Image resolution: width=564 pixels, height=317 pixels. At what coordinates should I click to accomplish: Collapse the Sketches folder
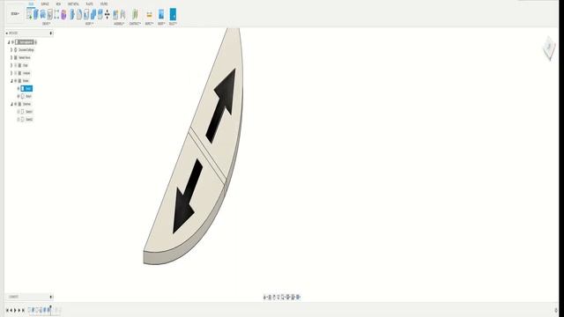(11, 104)
